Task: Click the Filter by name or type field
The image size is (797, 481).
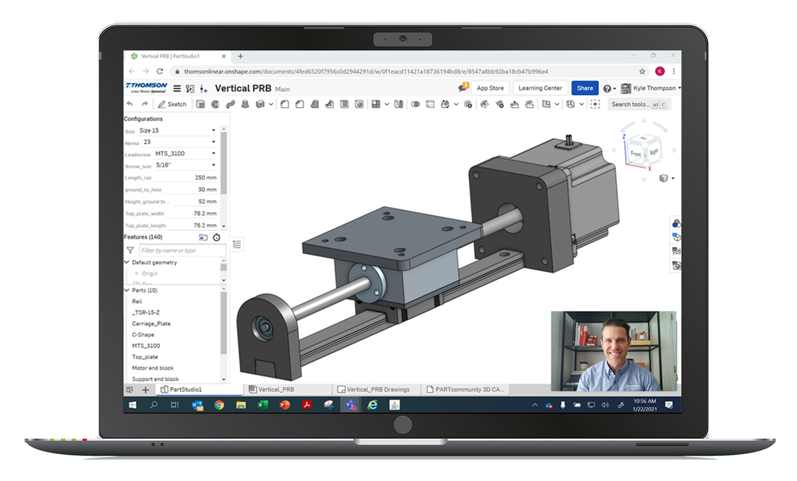Action: (x=181, y=250)
